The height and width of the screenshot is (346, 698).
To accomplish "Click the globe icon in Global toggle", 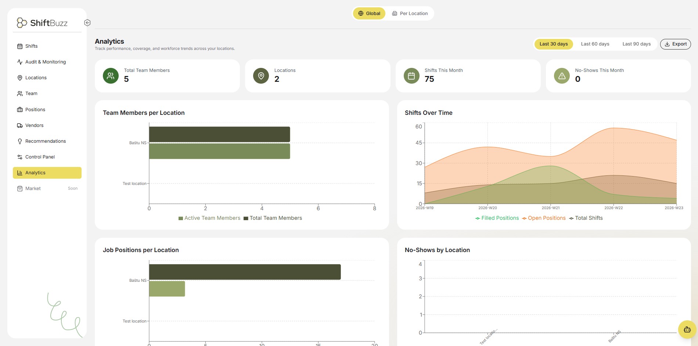I will 361,14.
